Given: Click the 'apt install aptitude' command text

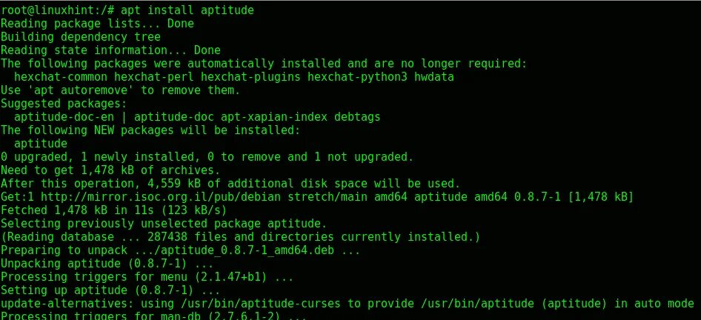Looking at the screenshot, I should point(187,10).
